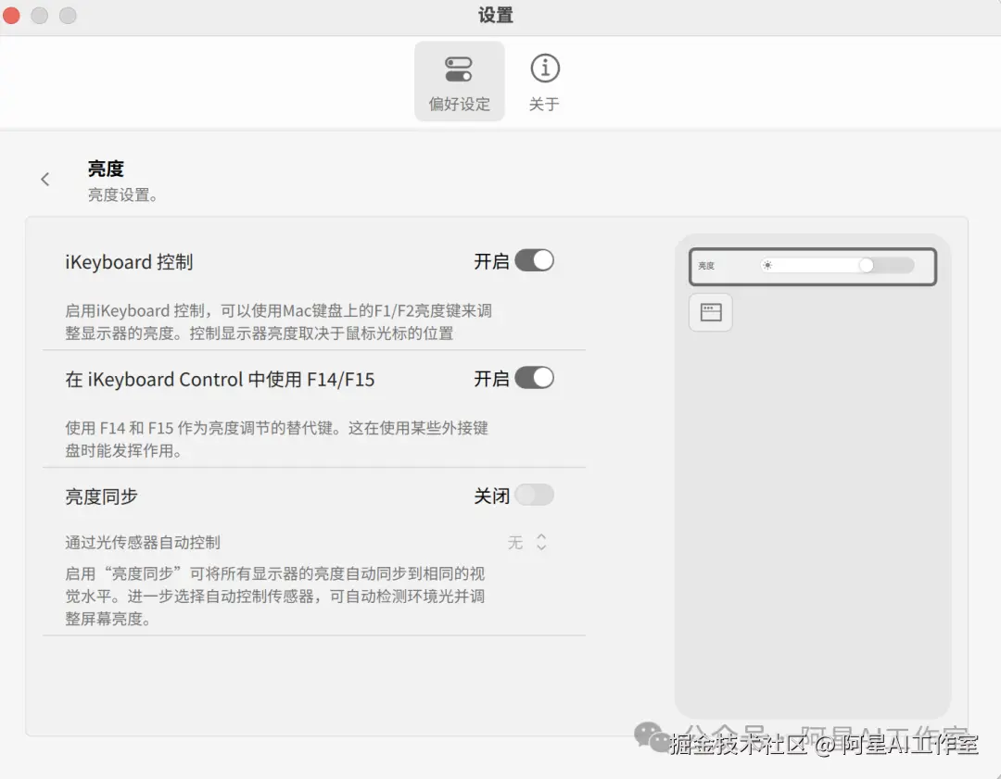
Task: Open the 偏好设定 preferences panel
Action: point(459,81)
